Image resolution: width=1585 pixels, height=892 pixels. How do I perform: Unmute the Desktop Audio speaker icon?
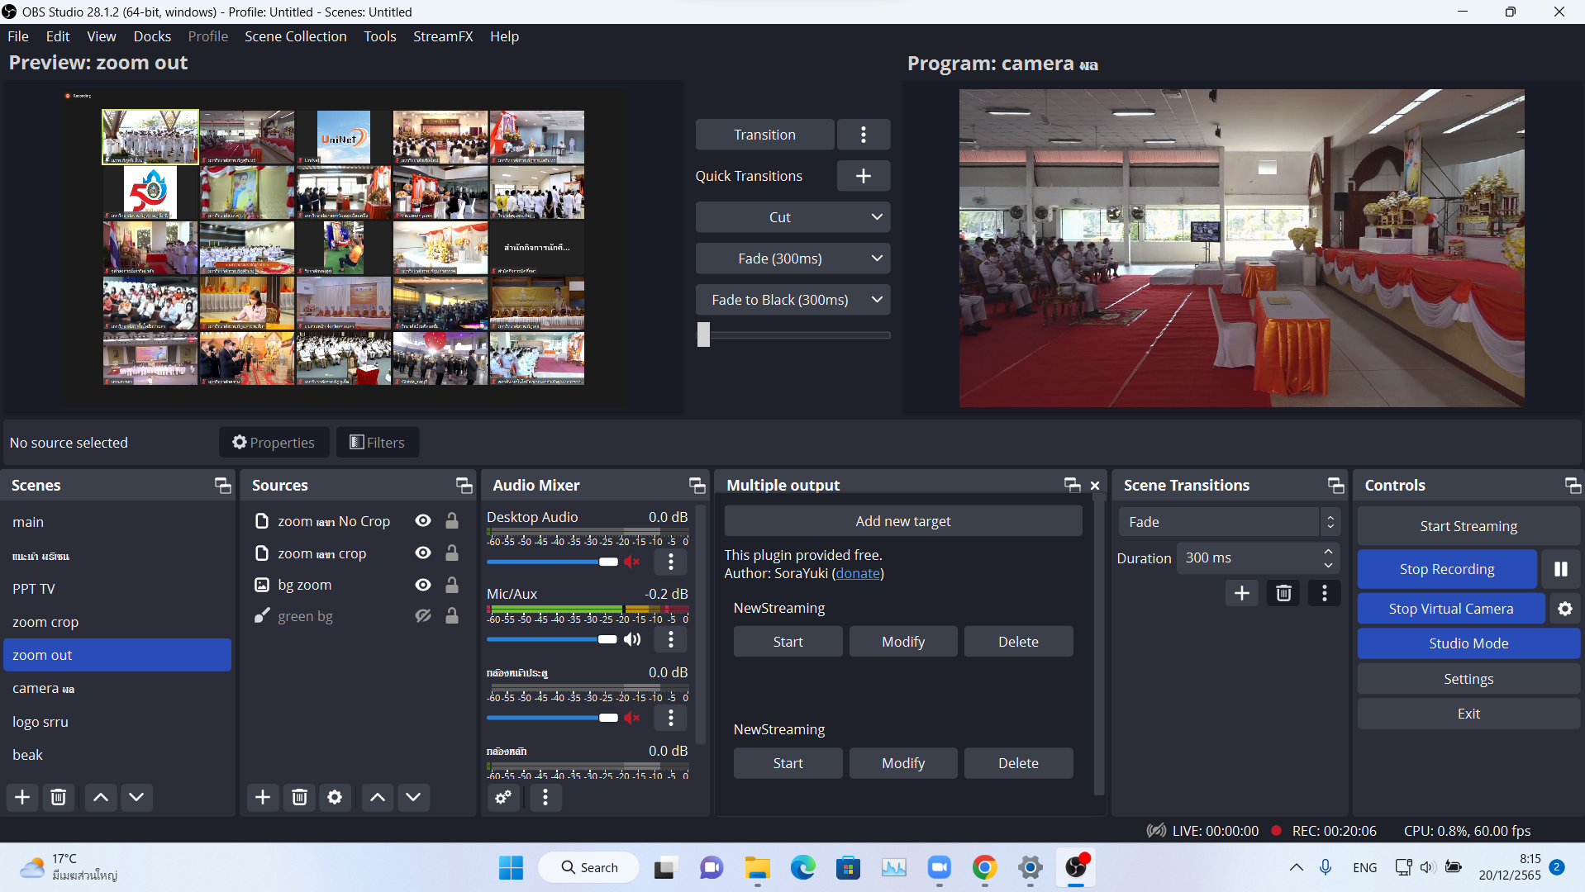click(x=632, y=562)
